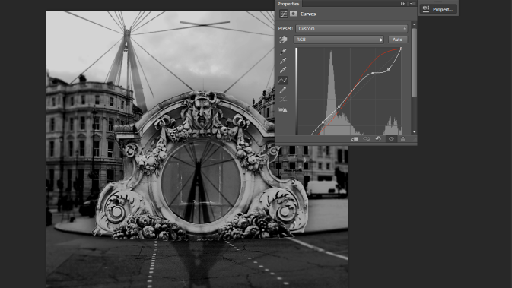
Task: Open the RGB channel dropdown
Action: pos(339,40)
